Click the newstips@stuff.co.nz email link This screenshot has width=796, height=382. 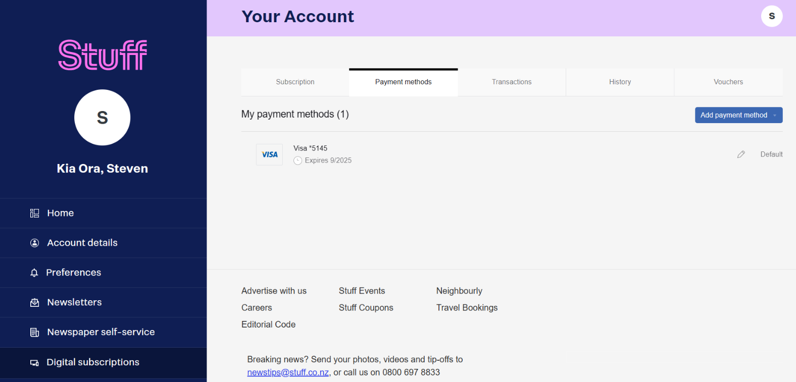click(288, 372)
